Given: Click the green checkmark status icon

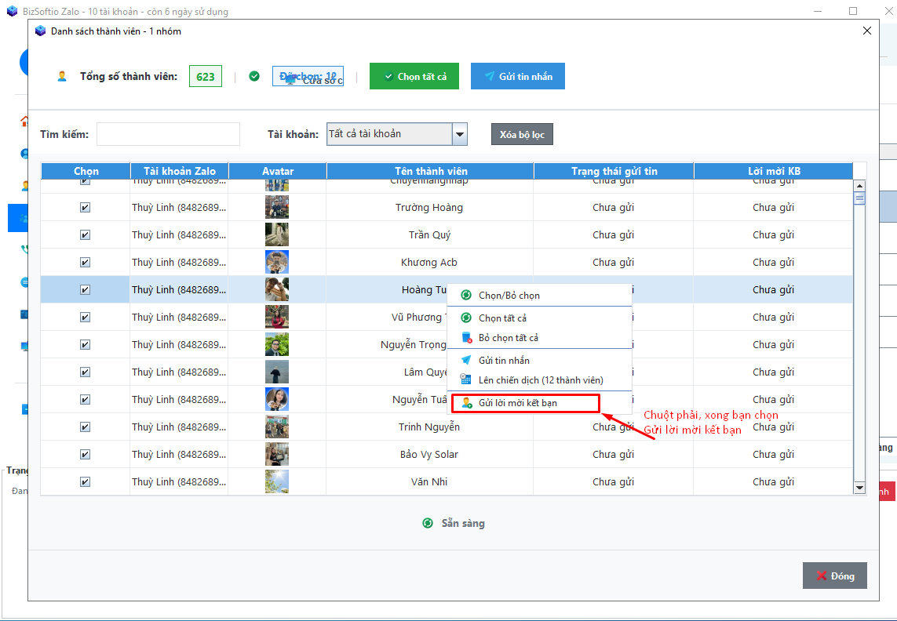Looking at the screenshot, I should coord(254,76).
